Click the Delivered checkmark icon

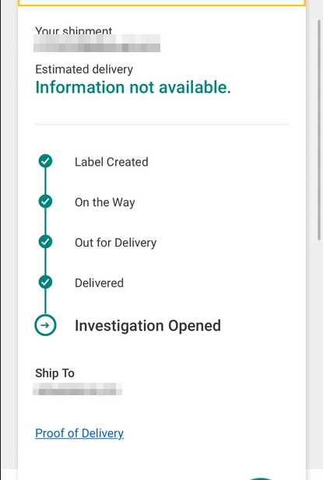(45, 282)
